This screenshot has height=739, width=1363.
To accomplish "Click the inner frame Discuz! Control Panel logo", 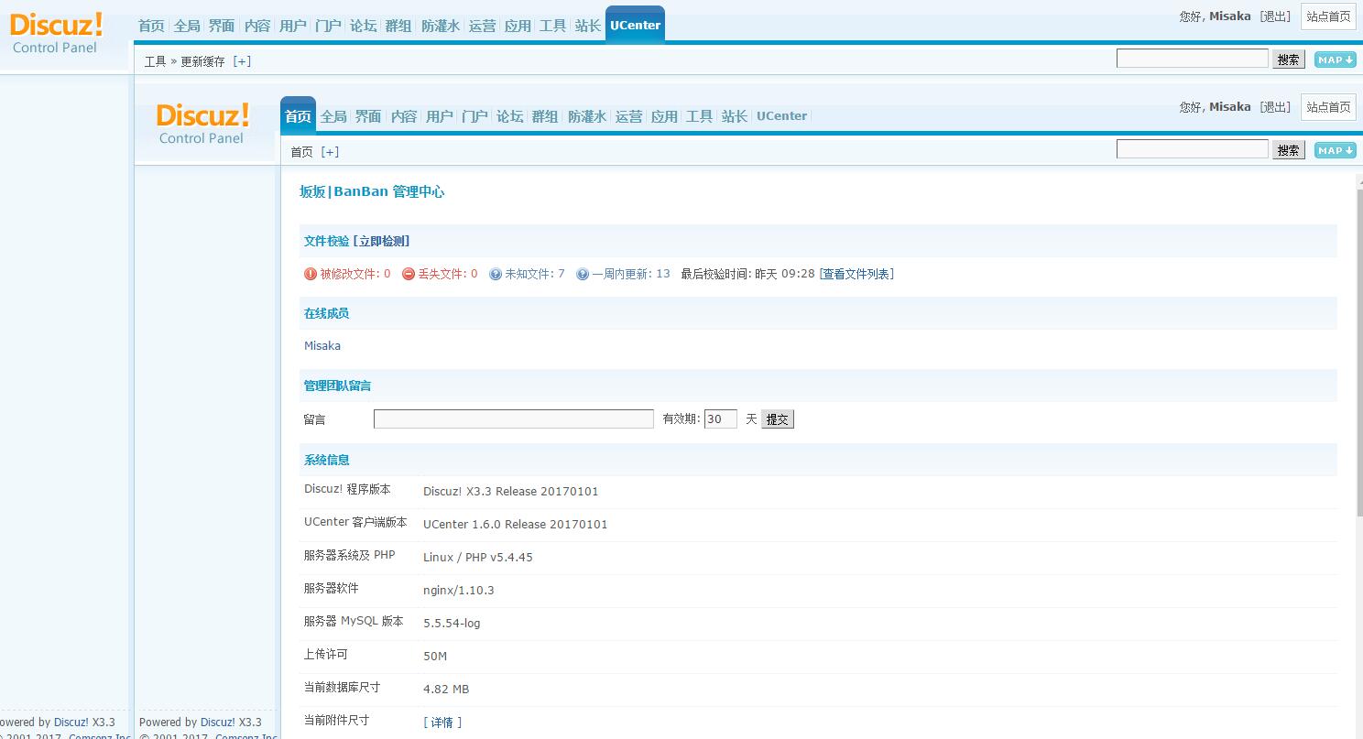I will [202, 124].
